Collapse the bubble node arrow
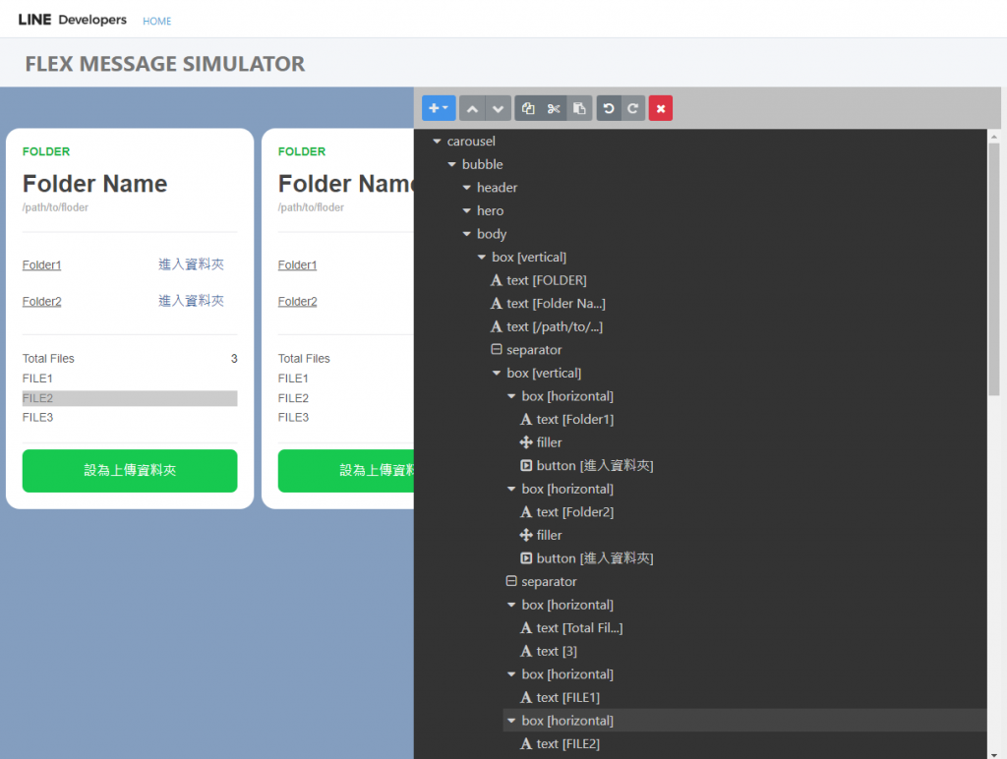This screenshot has width=1007, height=759. (451, 164)
